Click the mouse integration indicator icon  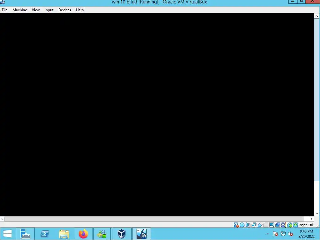290,225
